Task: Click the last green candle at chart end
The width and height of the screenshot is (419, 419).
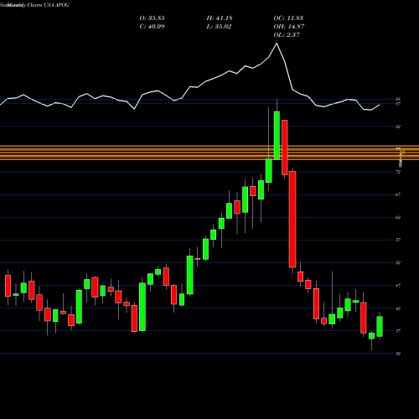Action: pyautogui.click(x=380, y=327)
